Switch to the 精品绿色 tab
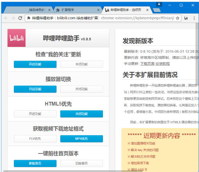This screenshot has width=199, height=172. 28,10
